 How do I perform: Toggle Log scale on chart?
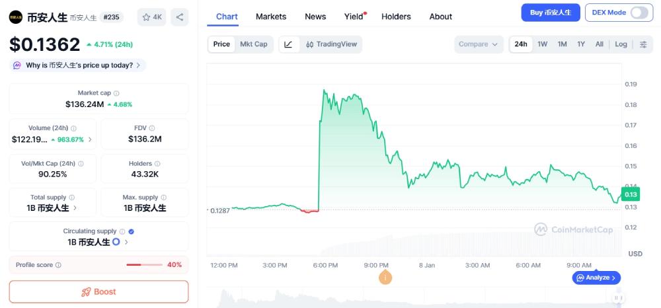tap(621, 44)
